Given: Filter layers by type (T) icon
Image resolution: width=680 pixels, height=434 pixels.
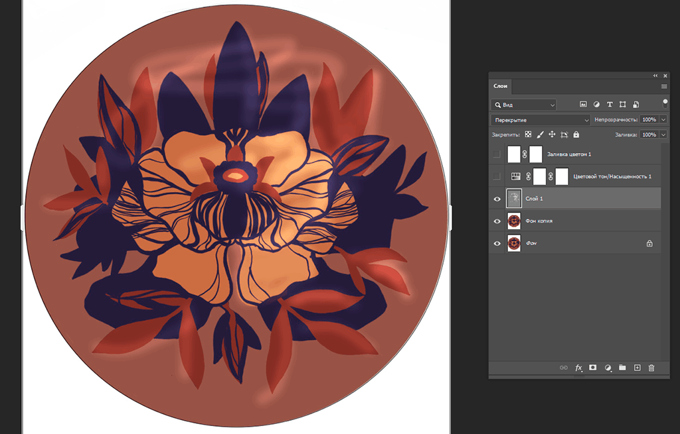Looking at the screenshot, I should coord(610,104).
